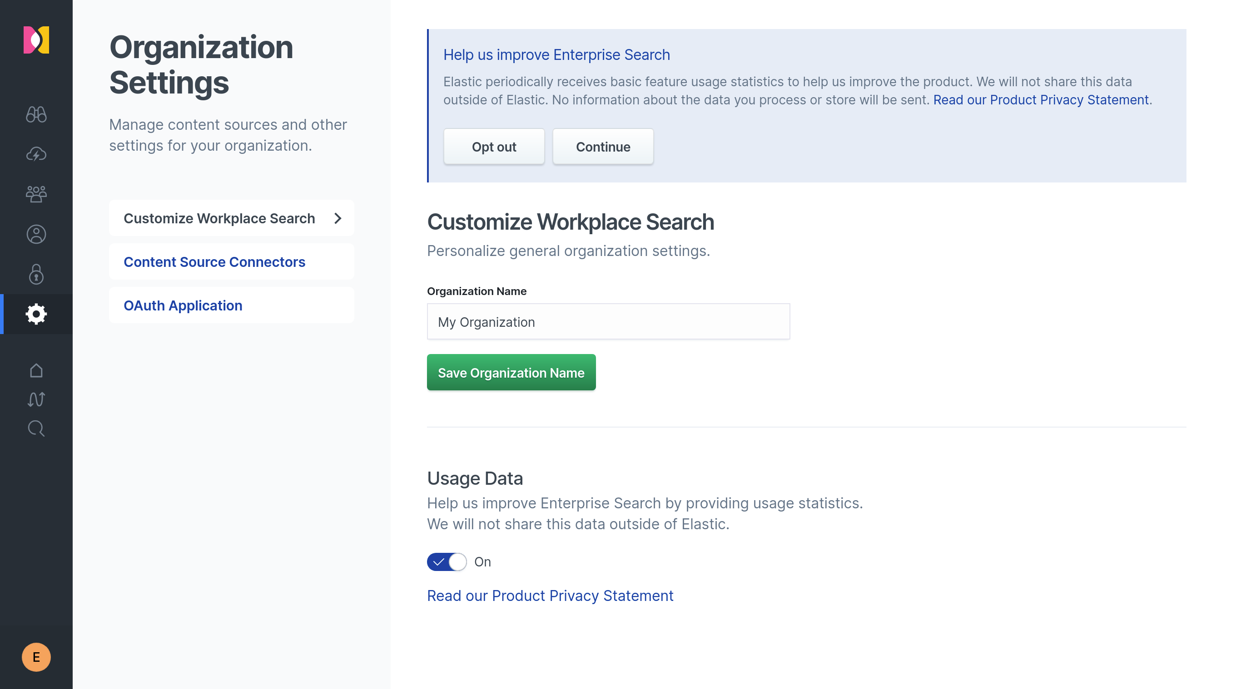Screen dimensions: 1241x689
Task: Click the activity arrows icon
Action: click(x=36, y=399)
